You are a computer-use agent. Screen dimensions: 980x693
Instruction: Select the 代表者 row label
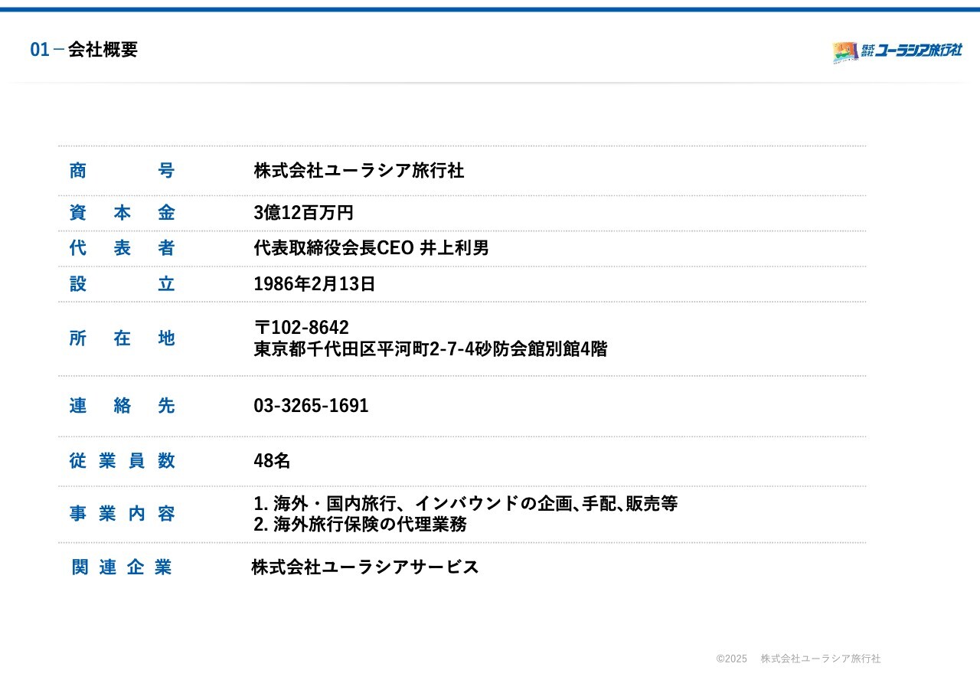[122, 248]
